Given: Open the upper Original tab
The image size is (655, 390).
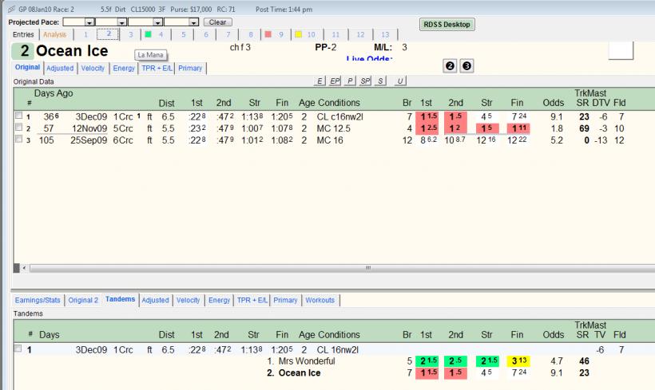Looking at the screenshot, I should tap(28, 67).
